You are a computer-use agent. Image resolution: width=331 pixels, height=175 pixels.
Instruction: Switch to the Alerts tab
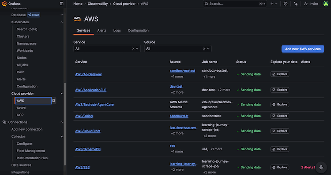coord(102,30)
